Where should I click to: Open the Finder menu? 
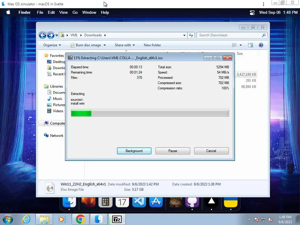[25, 12]
